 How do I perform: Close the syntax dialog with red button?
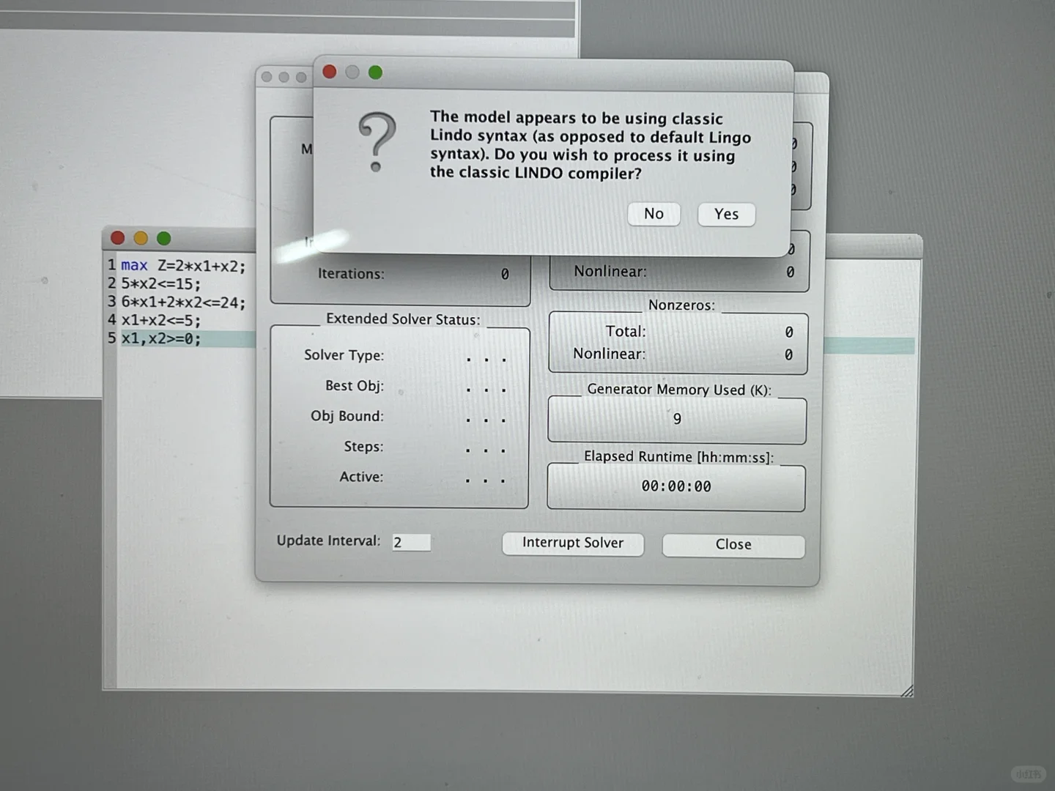pos(330,72)
